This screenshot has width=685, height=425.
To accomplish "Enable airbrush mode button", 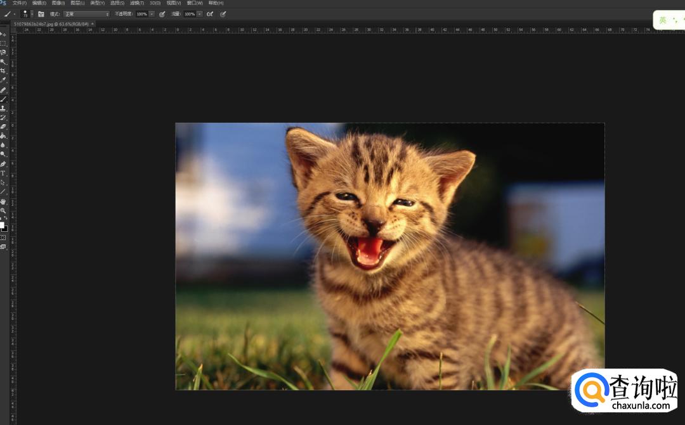I will (210, 14).
